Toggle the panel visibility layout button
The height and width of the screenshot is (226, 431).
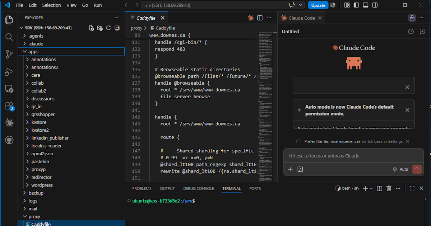[366, 5]
